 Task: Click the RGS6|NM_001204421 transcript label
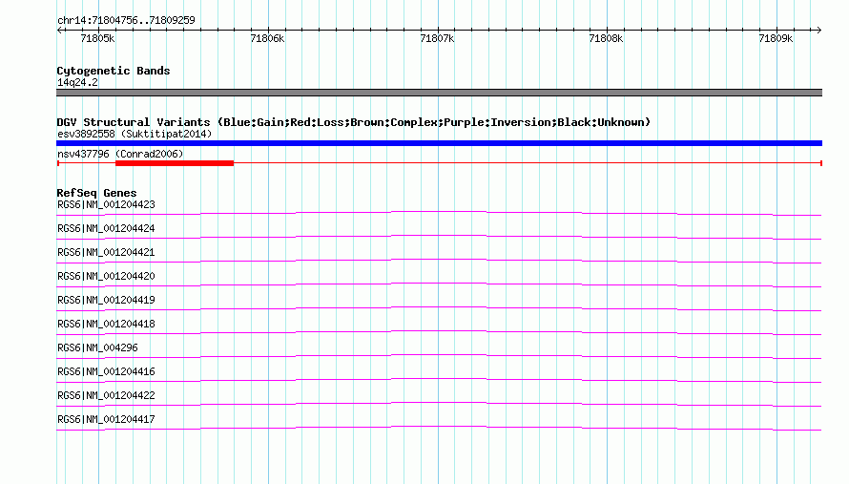click(106, 253)
